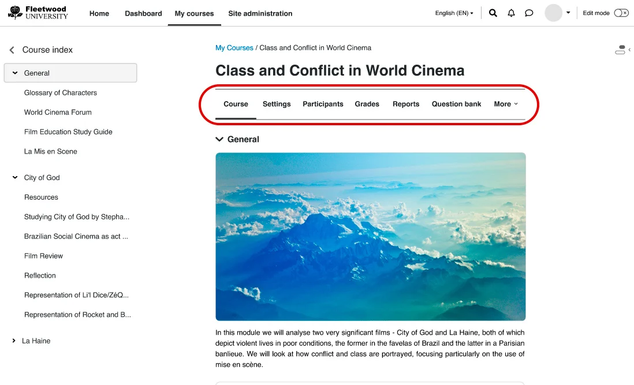Select General label in course index
Screen dimensions: 634x385
(36, 73)
